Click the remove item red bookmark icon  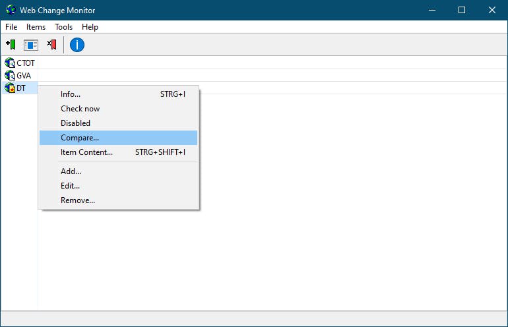click(52, 45)
